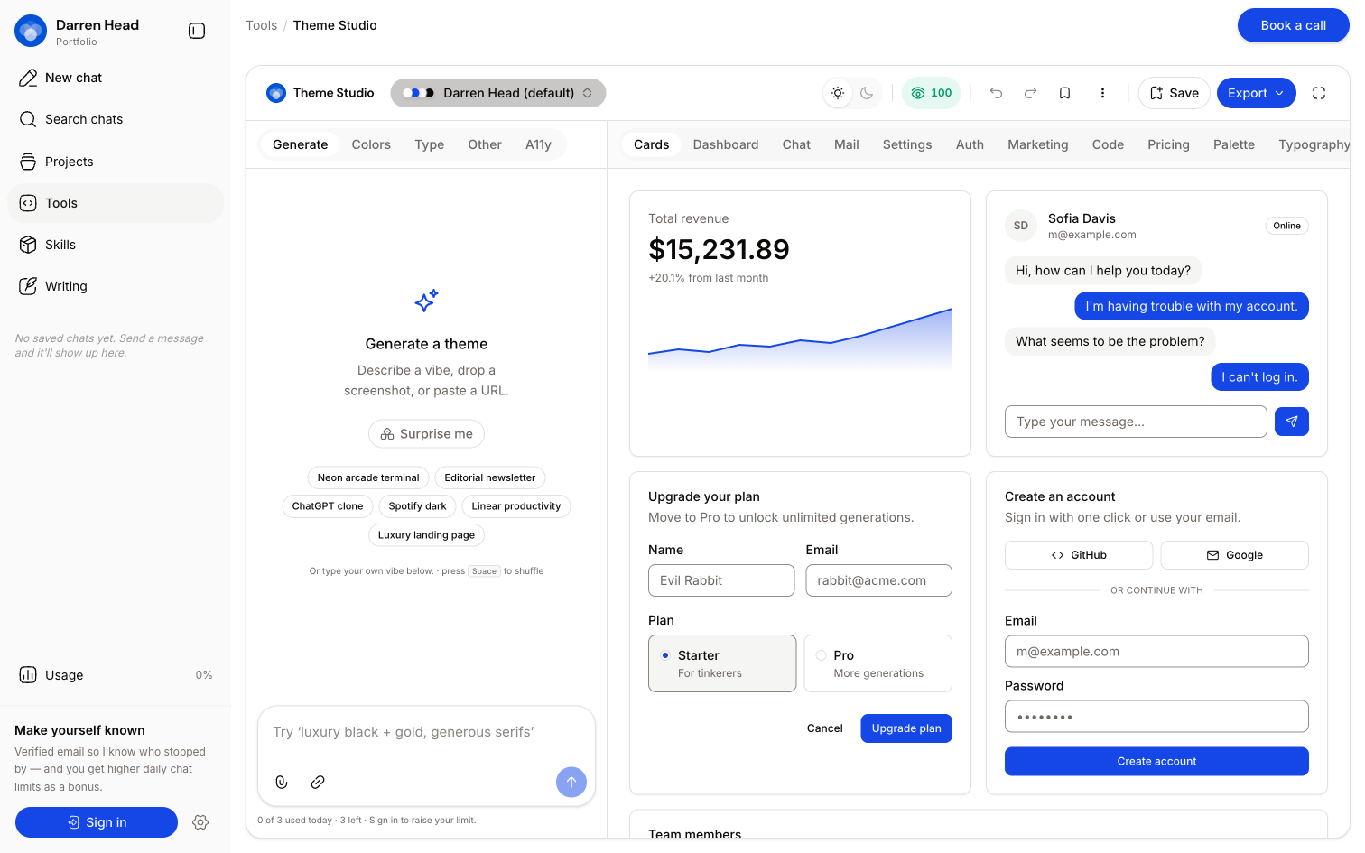
Task: Pick the Luxury landing page preset
Action: (x=426, y=535)
